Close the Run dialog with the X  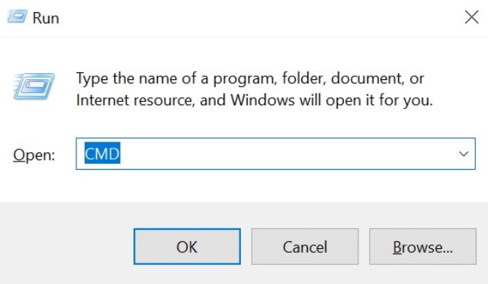coord(471,17)
